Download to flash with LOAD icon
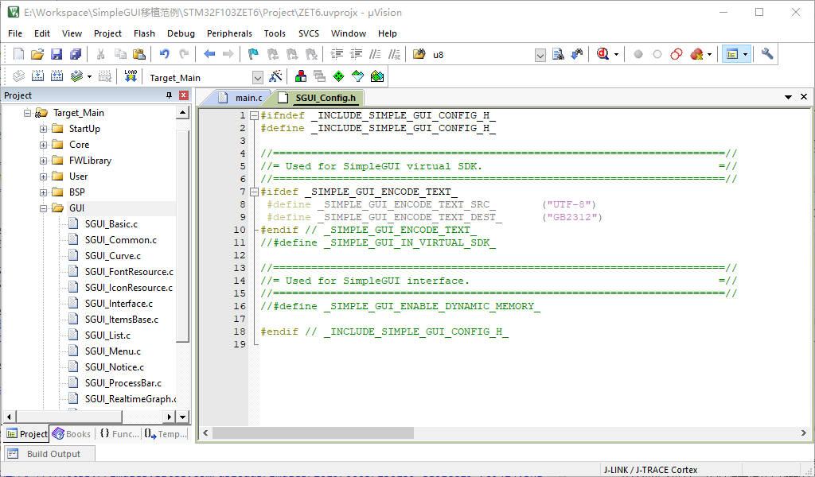The image size is (815, 477). point(131,77)
